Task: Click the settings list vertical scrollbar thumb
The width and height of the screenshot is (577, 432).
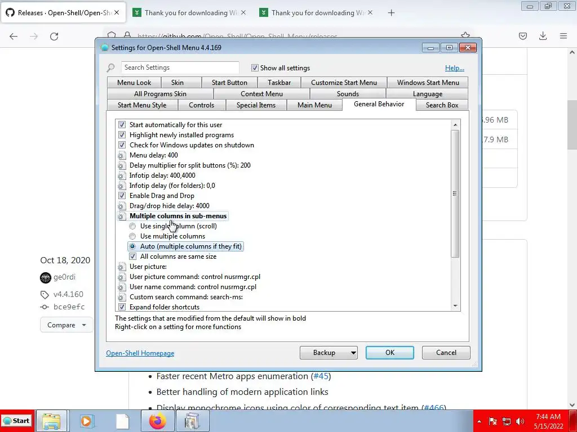Action: [455, 193]
